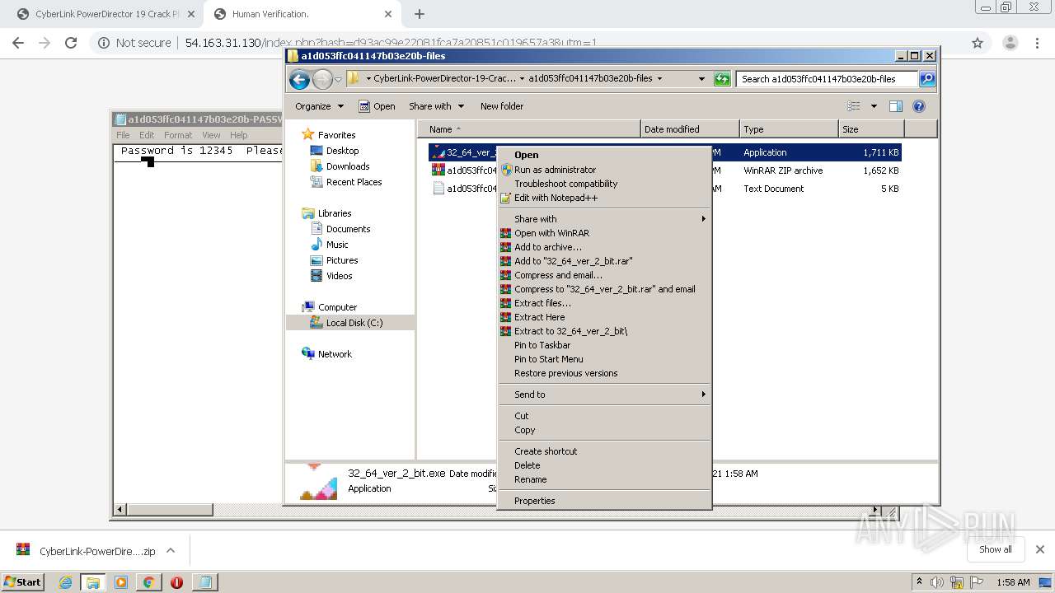The width and height of the screenshot is (1055, 593).
Task: Open Downloads in Favorites sidebar
Action: click(x=348, y=166)
